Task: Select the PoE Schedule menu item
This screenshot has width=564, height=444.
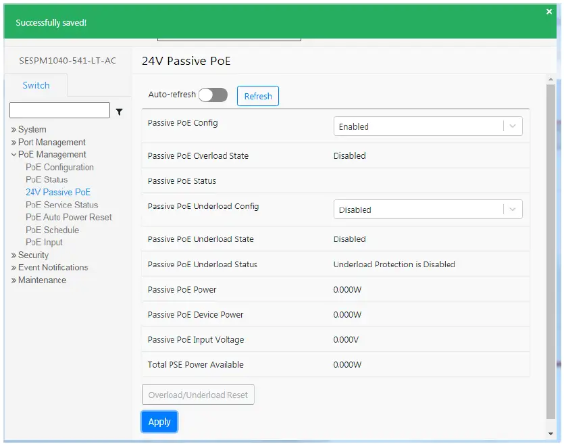Action: [52, 230]
